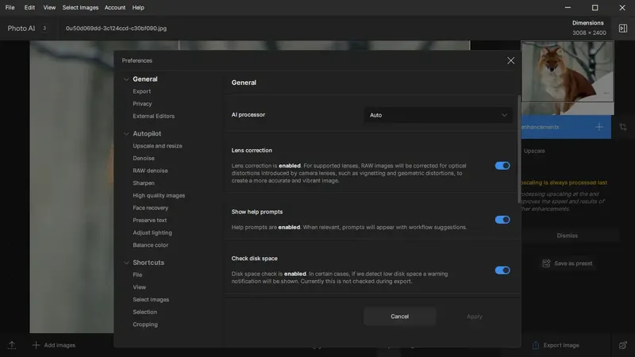
Task: Open the Help menu
Action: (x=138, y=7)
